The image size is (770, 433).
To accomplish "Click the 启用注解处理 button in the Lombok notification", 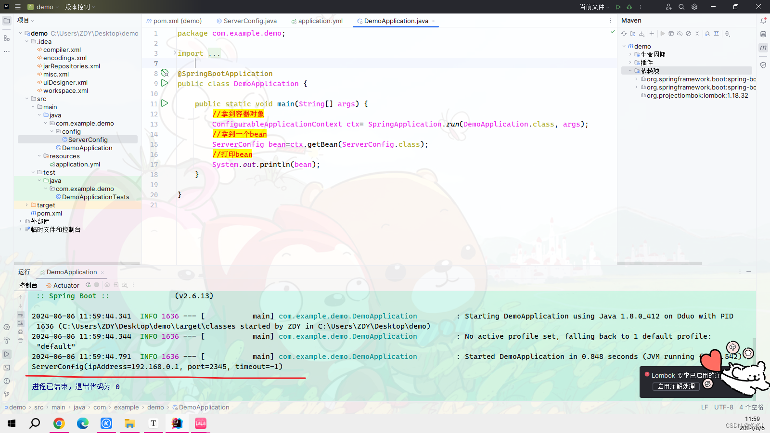I will tap(676, 386).
